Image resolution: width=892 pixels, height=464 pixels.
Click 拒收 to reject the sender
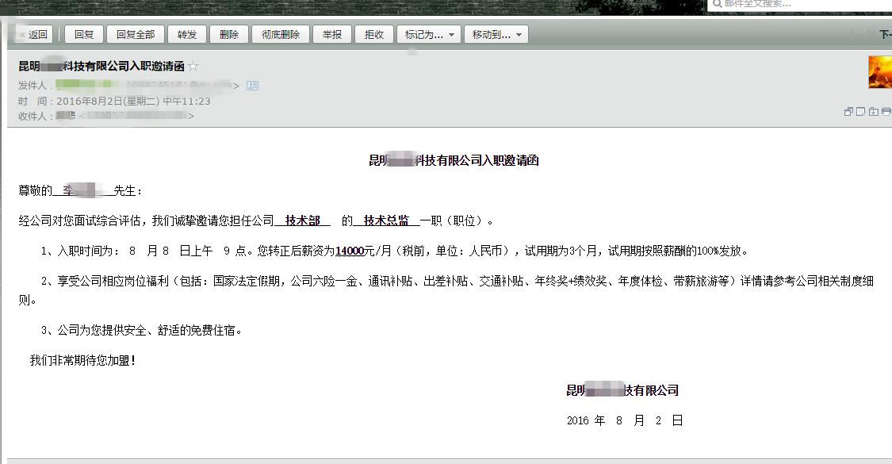(373, 34)
